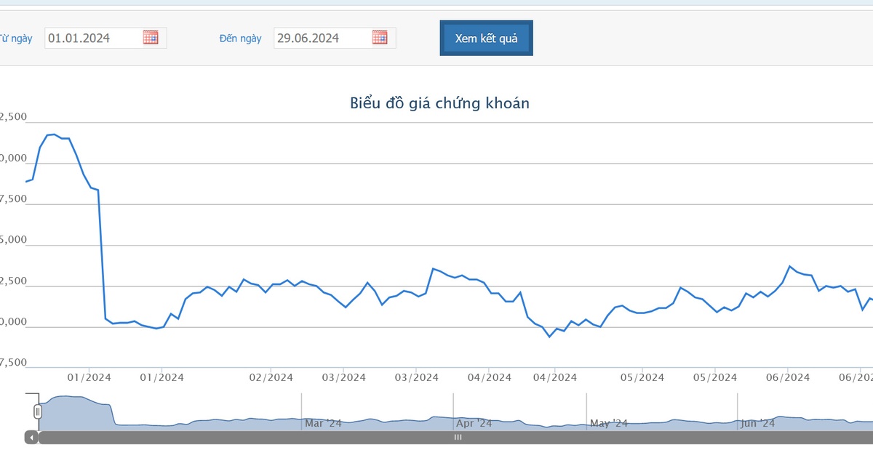The image size is (873, 458).
Task: Click the 'Đến ngày' label
Action: [x=240, y=39]
